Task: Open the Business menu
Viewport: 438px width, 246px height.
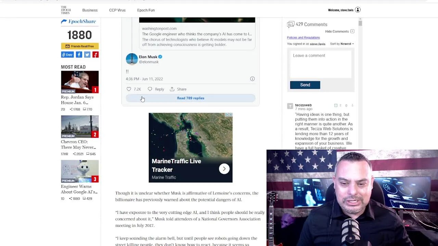Action: (x=90, y=10)
